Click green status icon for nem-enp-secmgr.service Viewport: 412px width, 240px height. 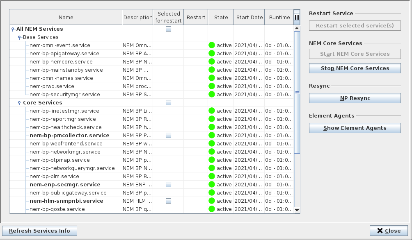(212, 185)
